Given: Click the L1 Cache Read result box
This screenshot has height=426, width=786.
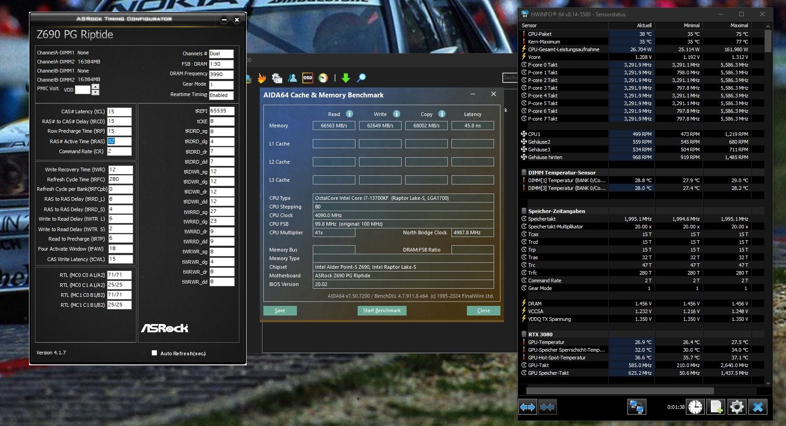Looking at the screenshot, I should pyautogui.click(x=334, y=144).
